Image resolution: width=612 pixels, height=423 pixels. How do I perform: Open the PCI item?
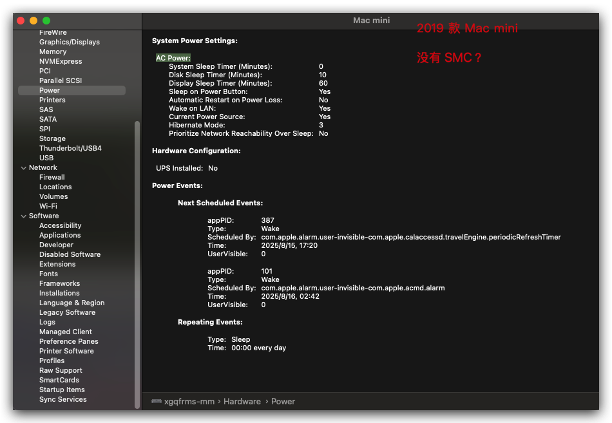coord(45,71)
